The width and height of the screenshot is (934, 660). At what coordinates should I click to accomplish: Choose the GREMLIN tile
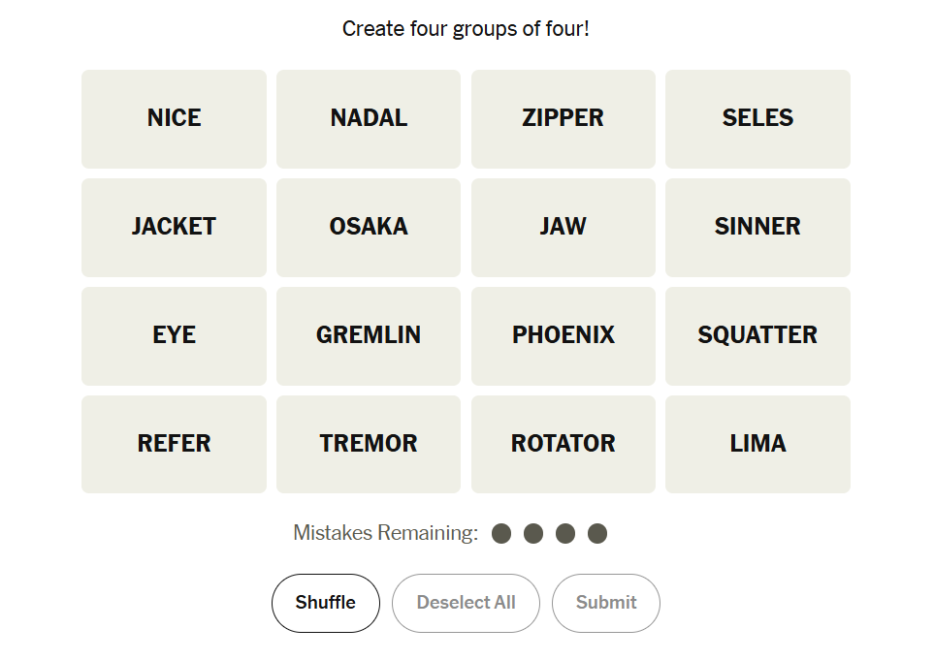tap(369, 335)
